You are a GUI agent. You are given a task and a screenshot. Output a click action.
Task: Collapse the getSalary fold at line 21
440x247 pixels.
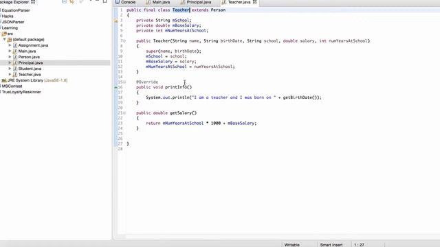coord(124,113)
